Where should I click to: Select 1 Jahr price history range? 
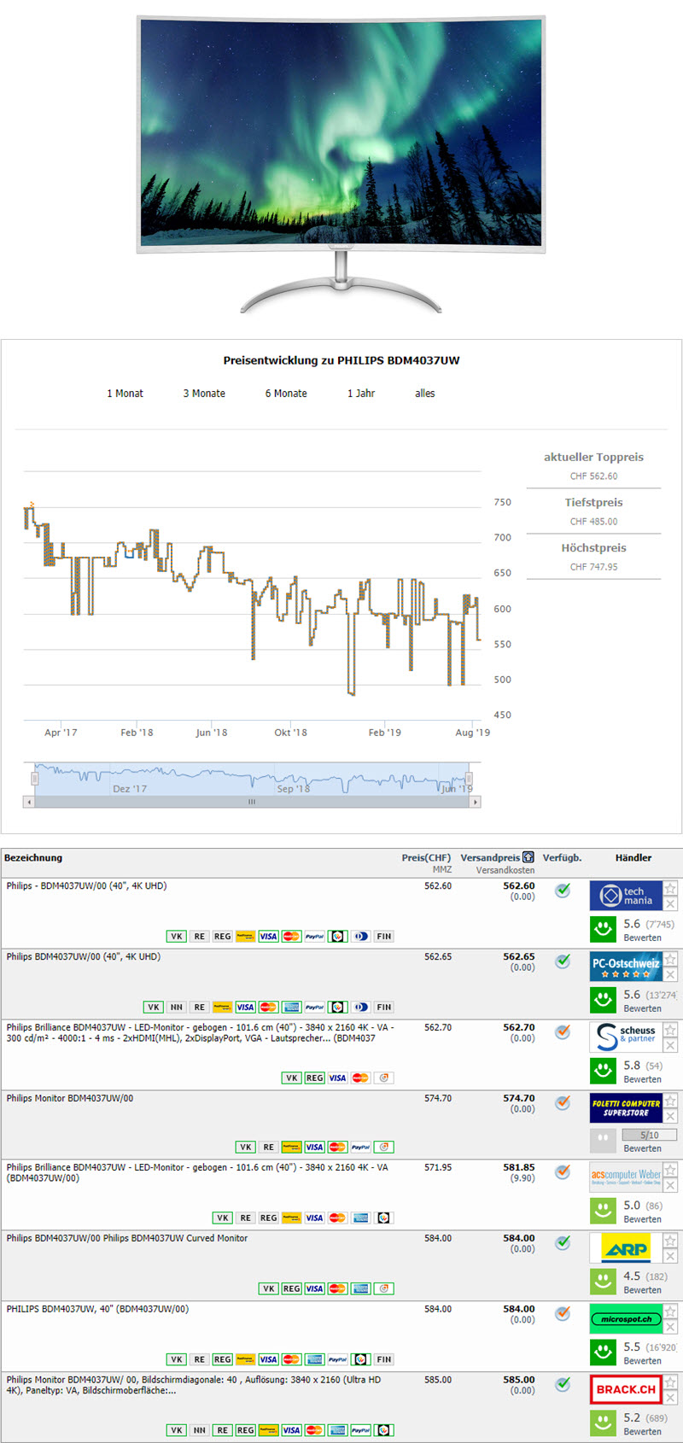coord(360,394)
